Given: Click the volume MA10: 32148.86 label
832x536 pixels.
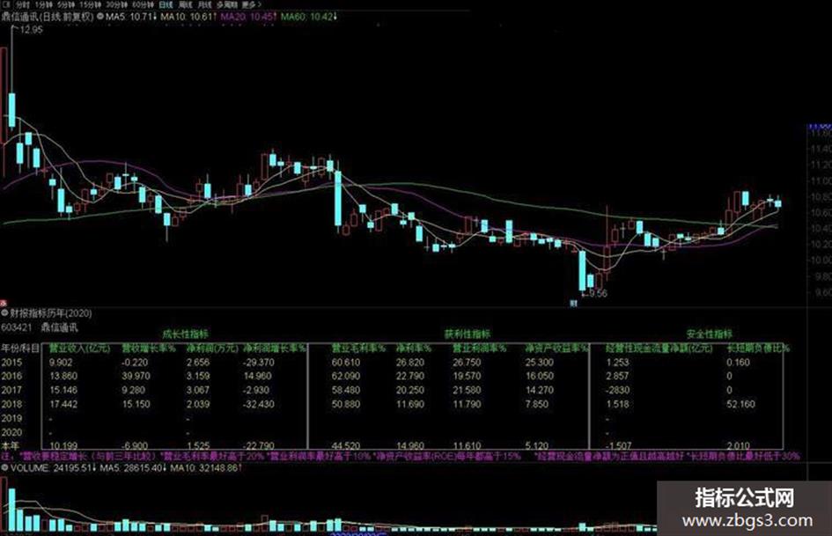Looking at the screenshot, I should pyautogui.click(x=206, y=468).
